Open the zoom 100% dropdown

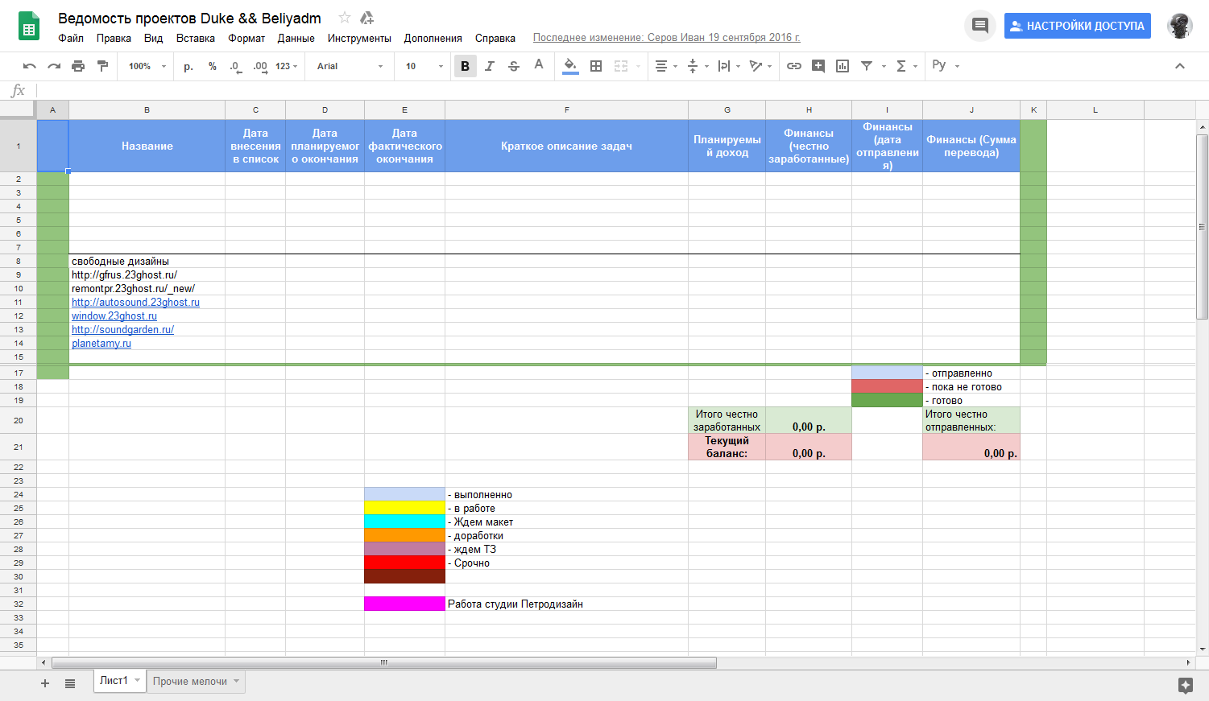click(x=147, y=66)
